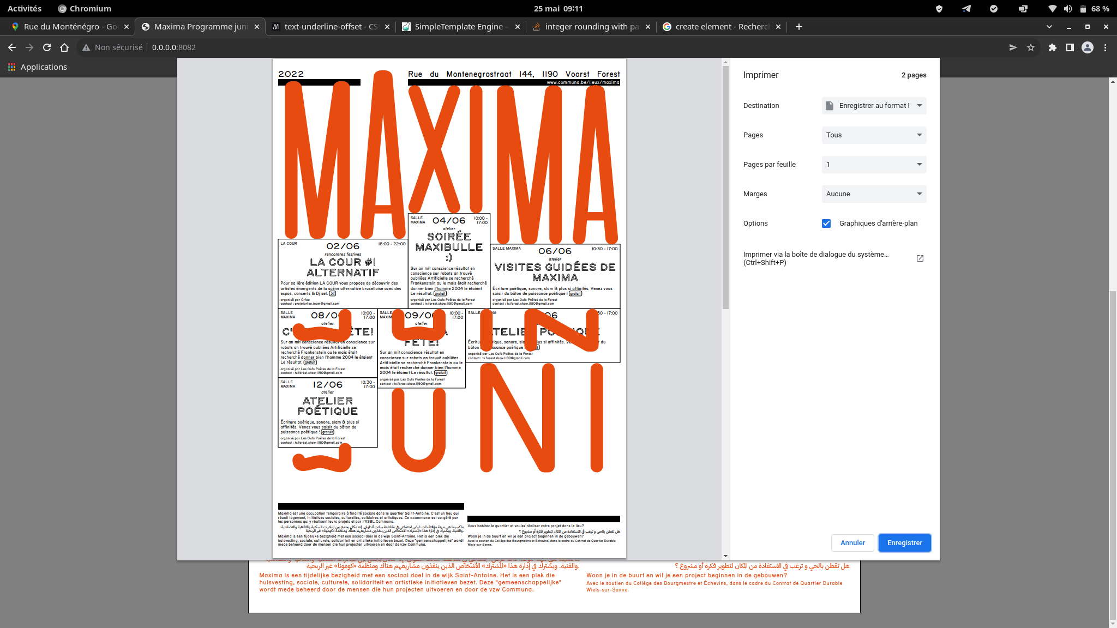Open the Pages dropdown set to Tous
This screenshot has height=628, width=1117.
874,135
